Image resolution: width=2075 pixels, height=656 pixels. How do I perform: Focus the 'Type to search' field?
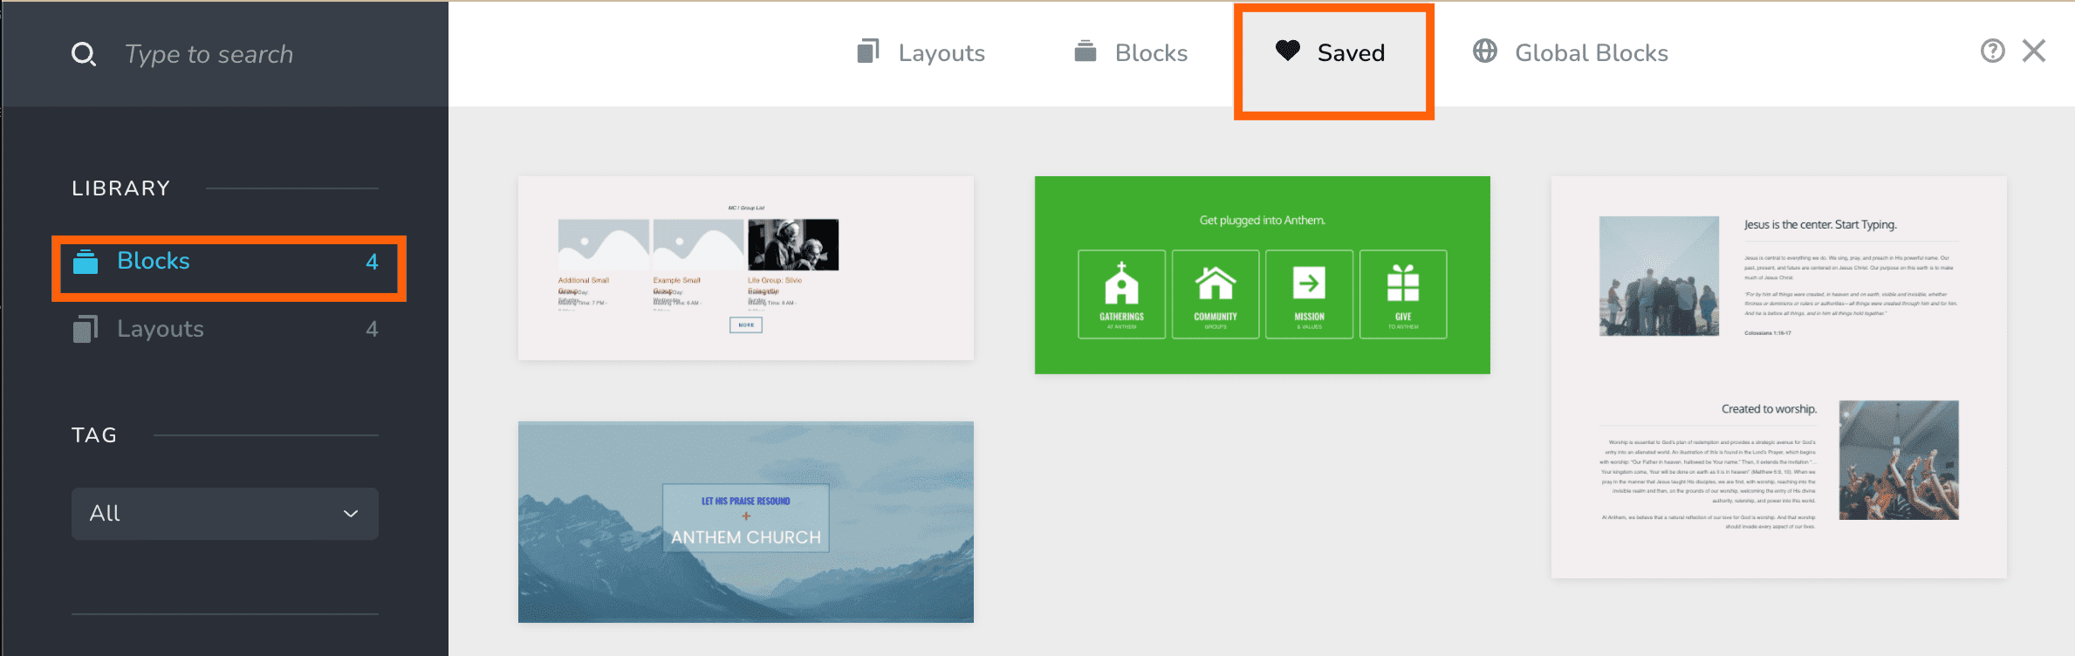click(209, 54)
